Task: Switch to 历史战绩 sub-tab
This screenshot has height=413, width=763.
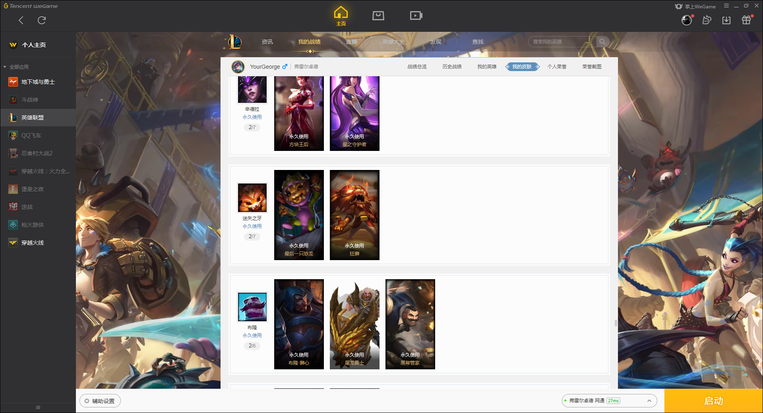Action: 452,67
